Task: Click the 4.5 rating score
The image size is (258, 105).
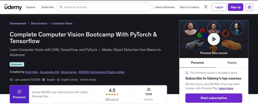Action: point(112,90)
